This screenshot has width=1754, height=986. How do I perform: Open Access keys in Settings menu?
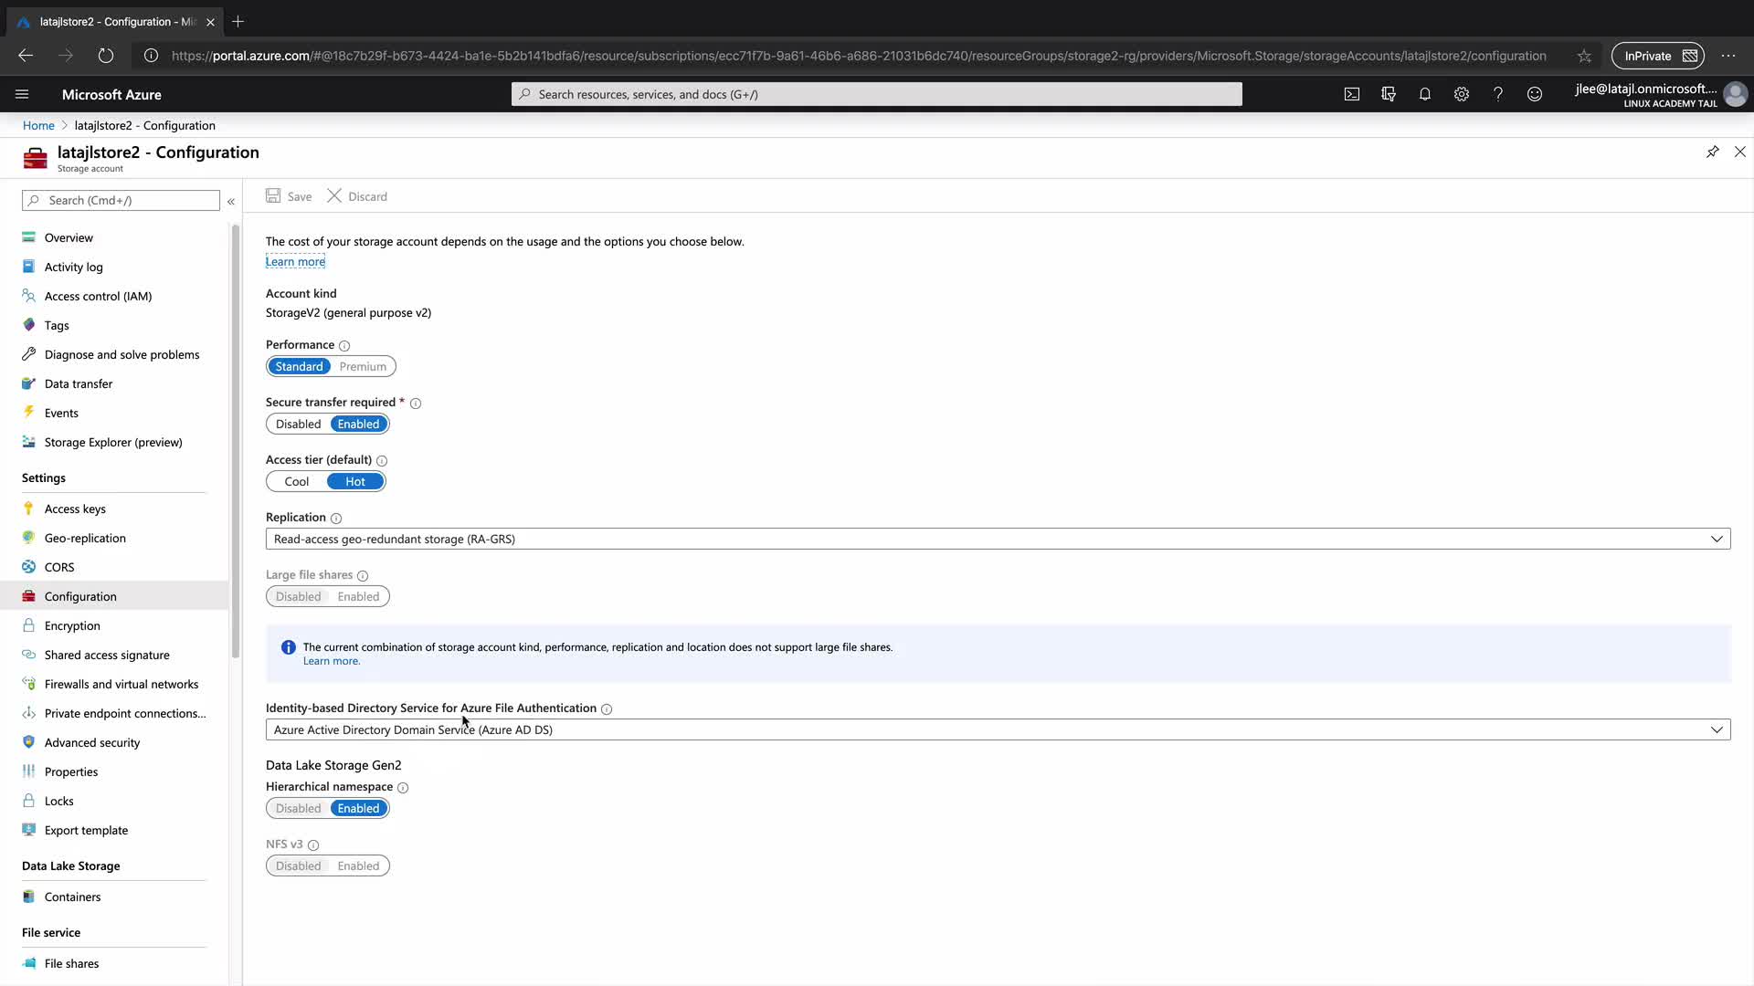[75, 509]
